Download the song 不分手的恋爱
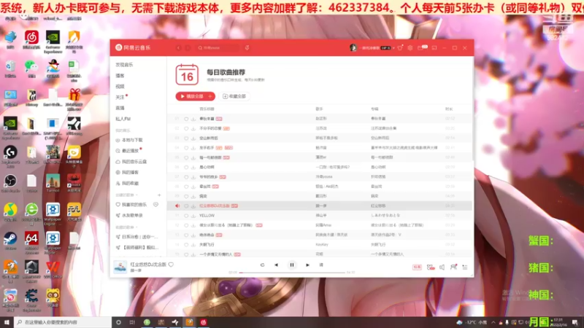Image resolution: width=584 pixels, height=328 pixels. (193, 129)
